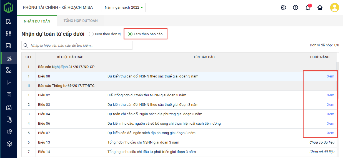
Task: Open the line chart sidebar icon
Action: coord(9,83)
